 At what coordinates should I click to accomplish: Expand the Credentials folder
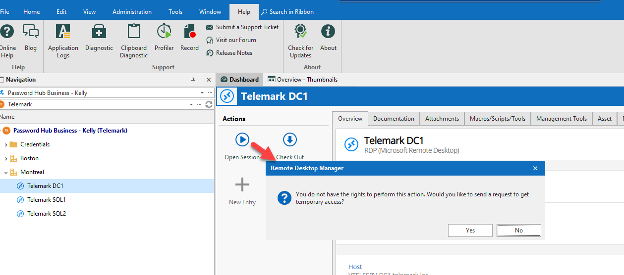coord(6,144)
